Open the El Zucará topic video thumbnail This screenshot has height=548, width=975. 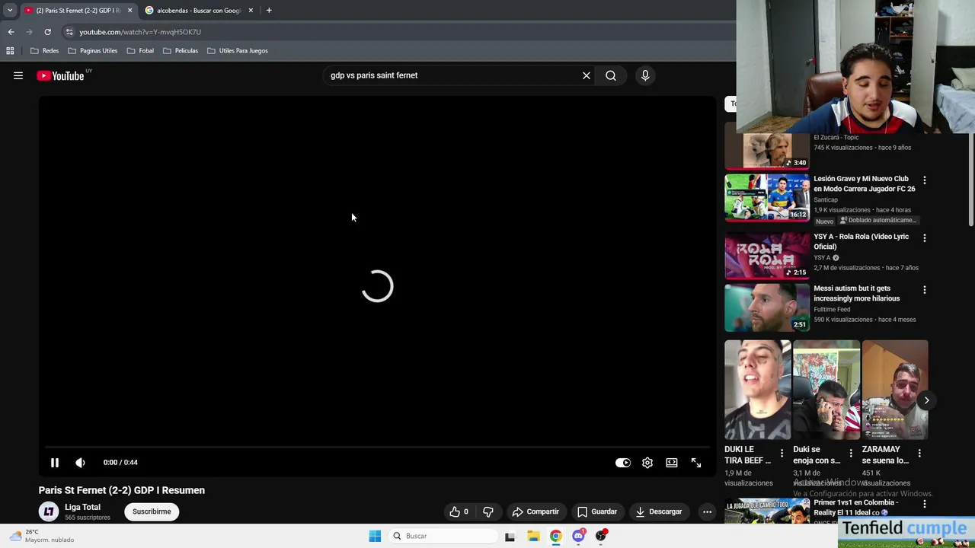pyautogui.click(x=767, y=151)
